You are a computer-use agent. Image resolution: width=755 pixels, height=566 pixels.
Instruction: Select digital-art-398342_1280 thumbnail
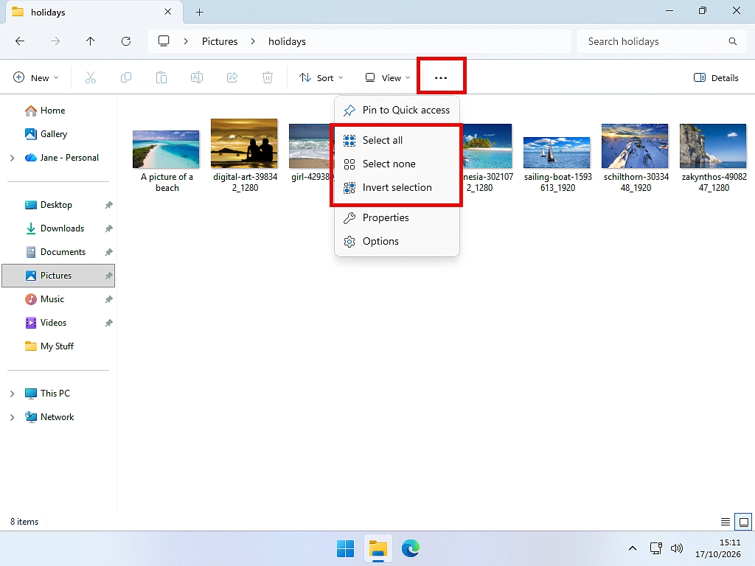[x=245, y=144]
